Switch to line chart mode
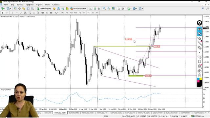 (99, 9)
